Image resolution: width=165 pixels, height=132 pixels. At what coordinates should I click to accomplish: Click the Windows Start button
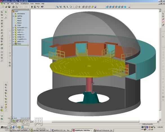point(4,127)
